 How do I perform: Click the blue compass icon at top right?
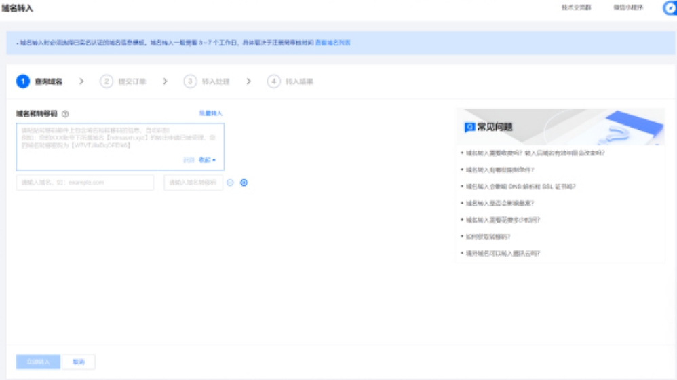click(x=669, y=8)
